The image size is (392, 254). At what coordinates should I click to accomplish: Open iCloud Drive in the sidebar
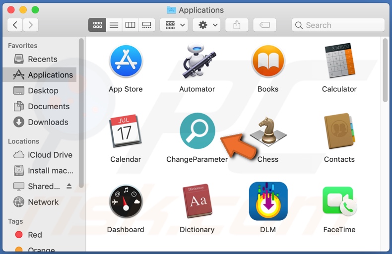point(40,155)
